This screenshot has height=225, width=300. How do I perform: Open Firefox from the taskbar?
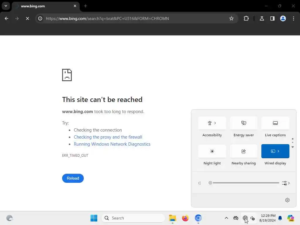(x=185, y=218)
